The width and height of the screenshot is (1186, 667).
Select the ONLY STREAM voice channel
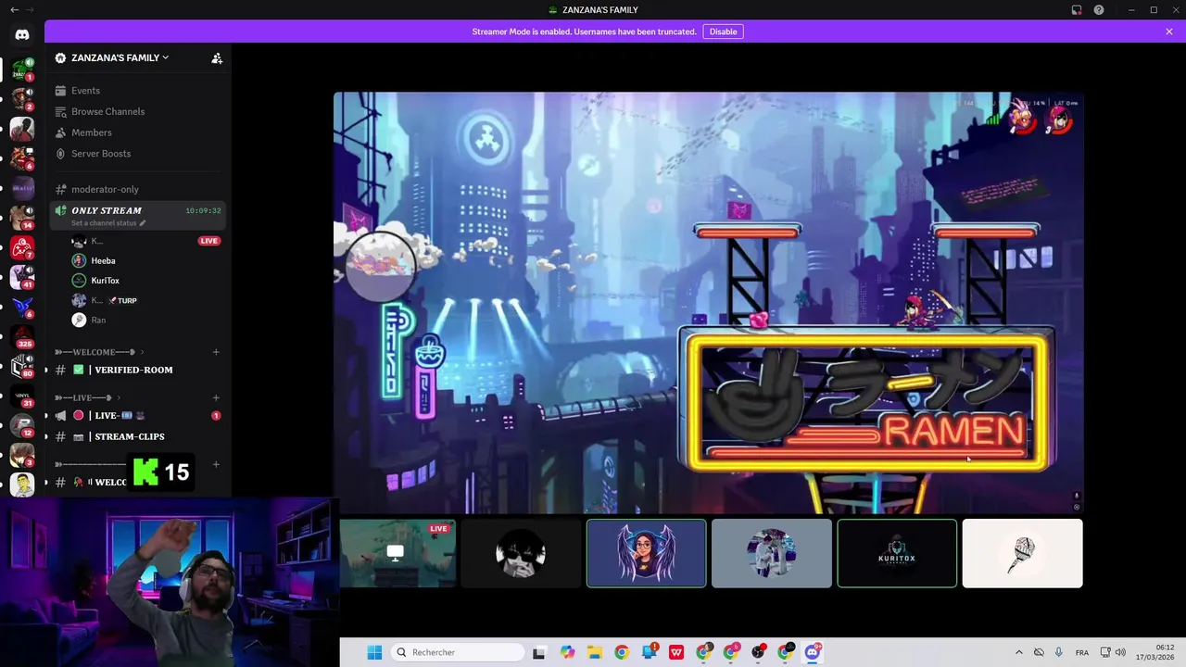[x=137, y=215]
